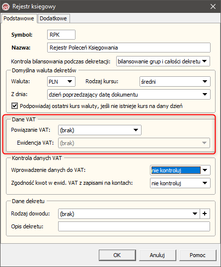Click the plus icon next to Rodzaj dowodu
Screen dimensions: 221x267
click(x=205, y=214)
